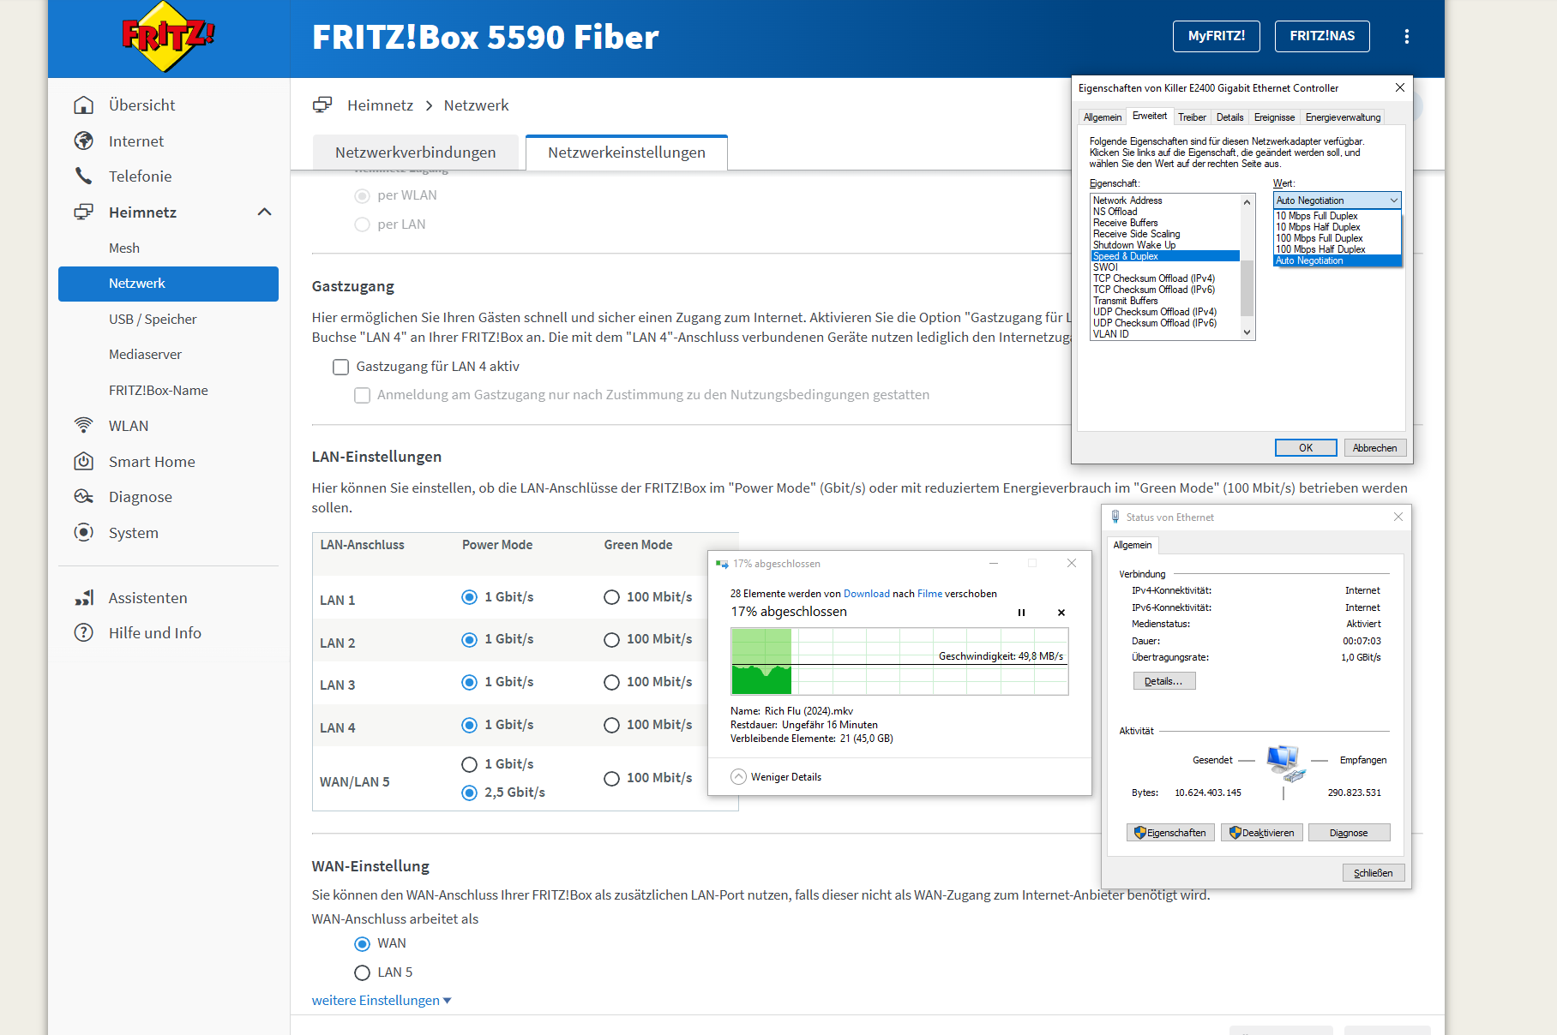Collapse the Heimnetz sidebar section
Image resolution: width=1557 pixels, height=1035 pixels.
[x=264, y=212]
